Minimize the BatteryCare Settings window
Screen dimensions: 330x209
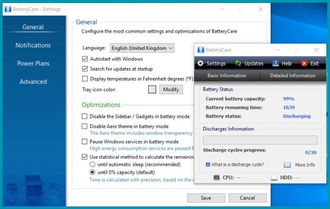tap(222, 9)
